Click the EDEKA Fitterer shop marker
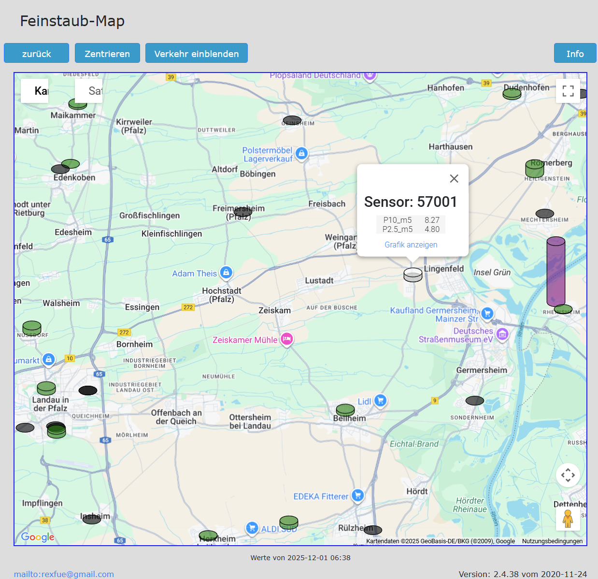 point(358,495)
